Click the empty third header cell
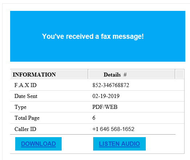The height and width of the screenshot is (160, 190). (179, 74)
